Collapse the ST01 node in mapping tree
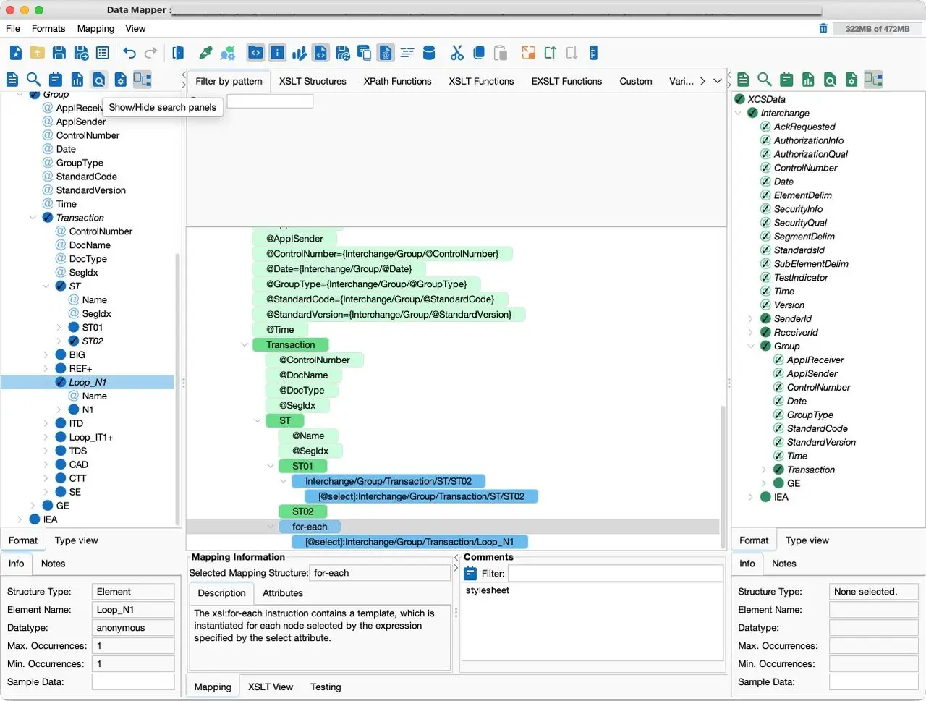The width and height of the screenshot is (926, 701). [x=271, y=467]
